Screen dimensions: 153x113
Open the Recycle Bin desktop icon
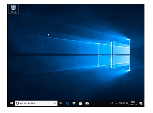pyautogui.click(x=13, y=9)
